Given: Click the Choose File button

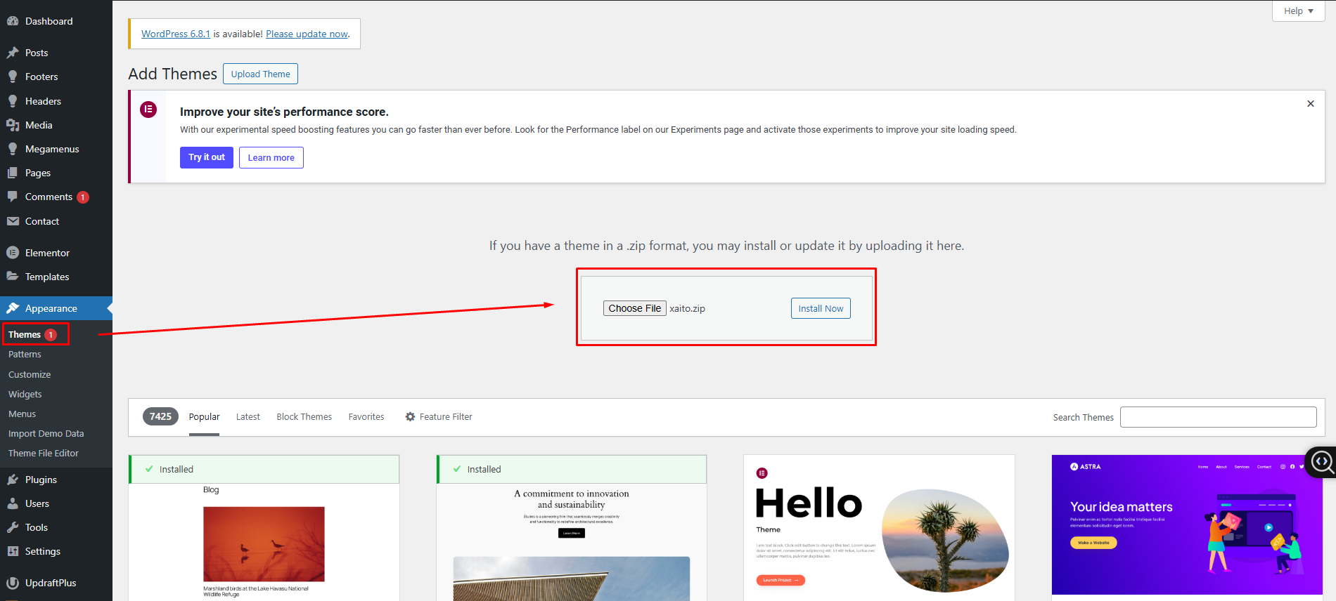Looking at the screenshot, I should coord(634,308).
